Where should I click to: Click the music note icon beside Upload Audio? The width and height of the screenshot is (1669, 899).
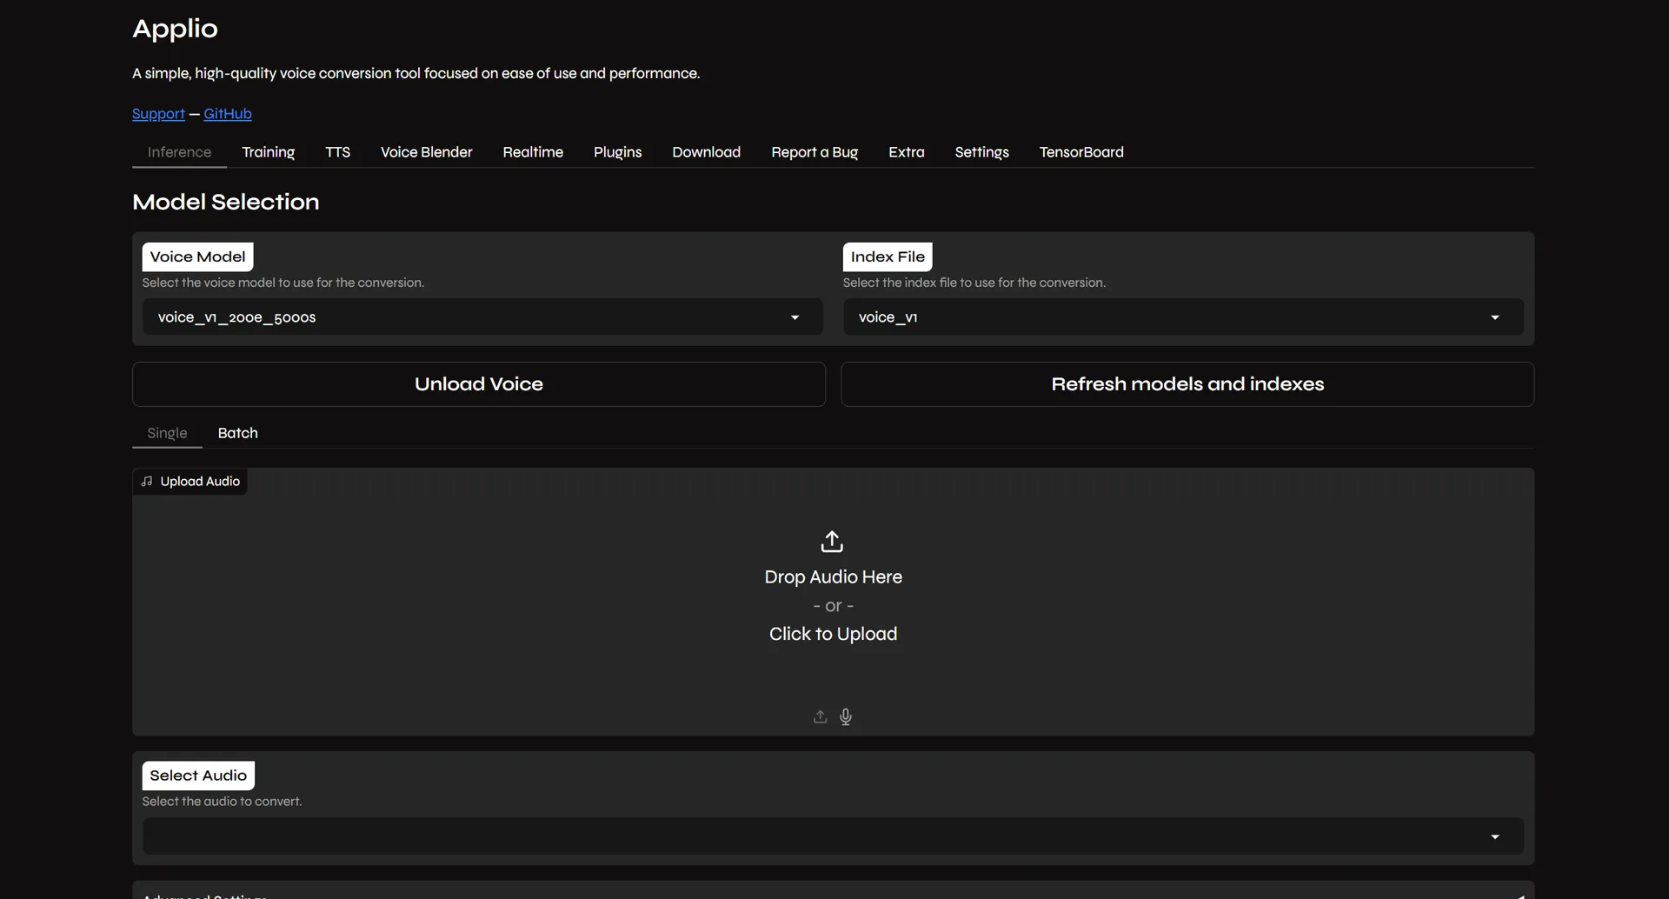(147, 481)
